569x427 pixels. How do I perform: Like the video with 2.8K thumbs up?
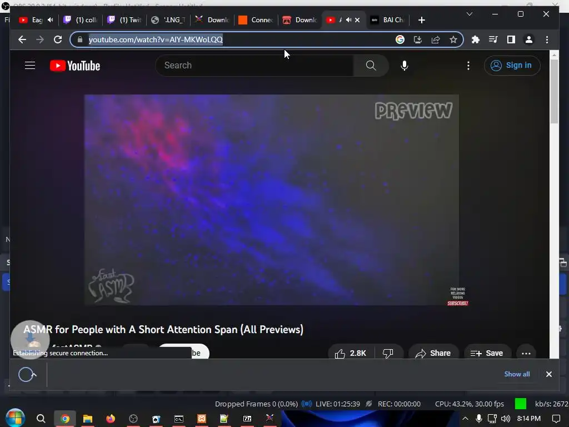350,353
